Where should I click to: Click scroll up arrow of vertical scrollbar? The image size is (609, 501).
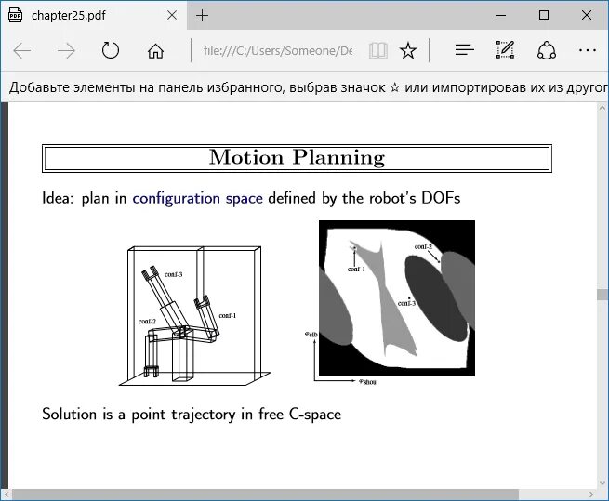pyautogui.click(x=602, y=108)
